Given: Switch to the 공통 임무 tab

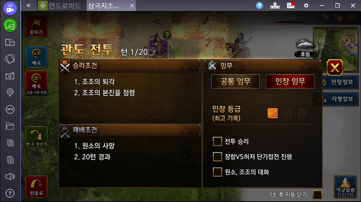Looking at the screenshot, I should pyautogui.click(x=236, y=82).
